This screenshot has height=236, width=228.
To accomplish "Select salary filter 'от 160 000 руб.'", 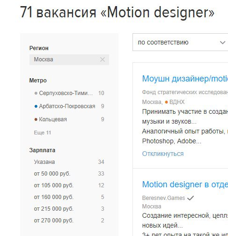I will coord(54,197).
